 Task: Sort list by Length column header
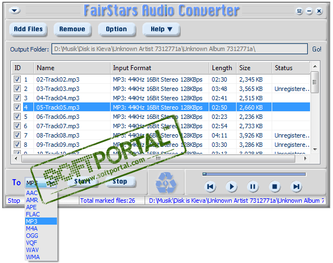pyautogui.click(x=223, y=68)
